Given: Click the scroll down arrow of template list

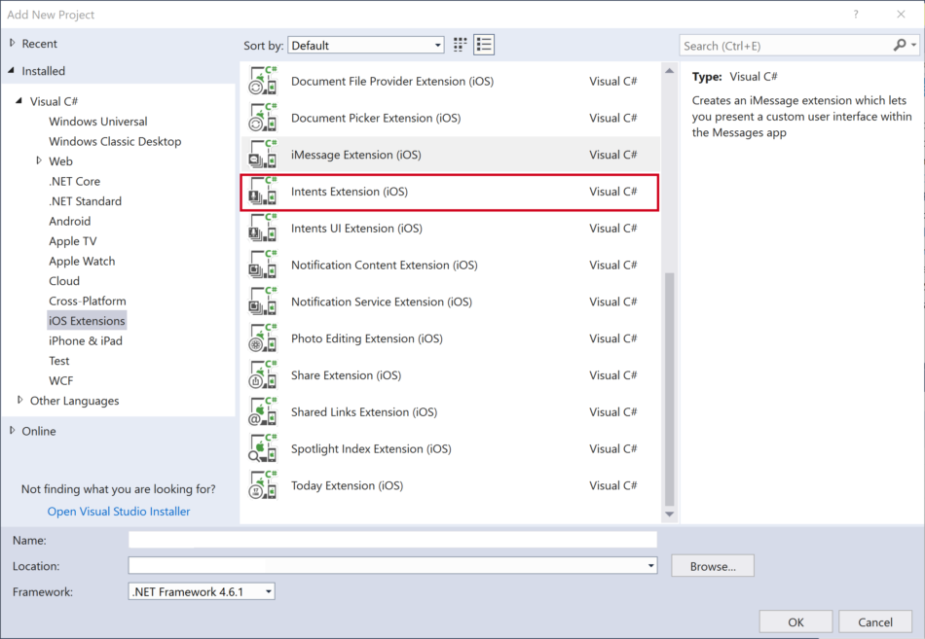Looking at the screenshot, I should coord(670,515).
